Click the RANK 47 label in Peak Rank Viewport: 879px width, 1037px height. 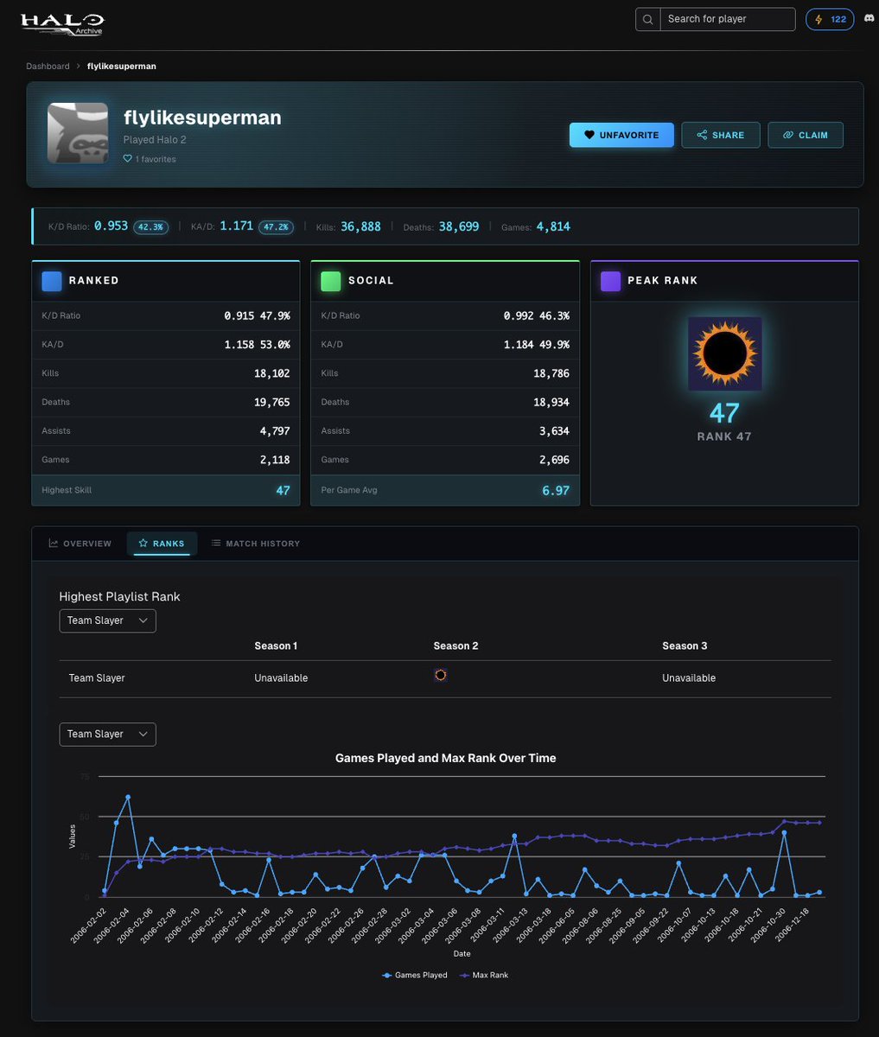coord(724,436)
